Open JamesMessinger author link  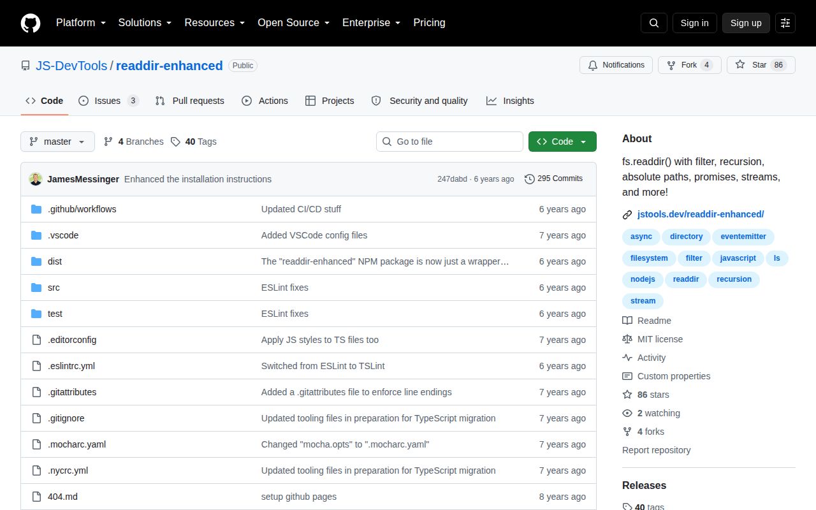pos(83,179)
